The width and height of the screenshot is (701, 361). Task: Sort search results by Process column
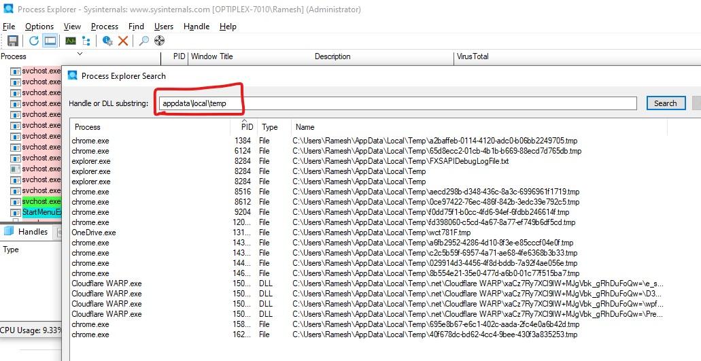[x=151, y=127]
